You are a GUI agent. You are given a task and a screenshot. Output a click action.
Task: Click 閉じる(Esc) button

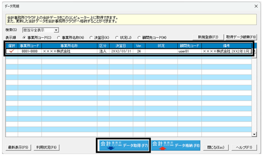(x=216, y=147)
